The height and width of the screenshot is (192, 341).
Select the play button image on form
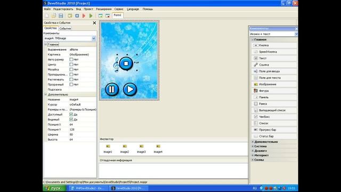[130, 89]
